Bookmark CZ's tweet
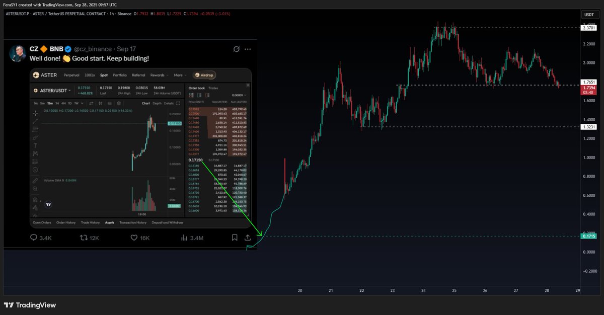604x315 pixels. (235, 237)
